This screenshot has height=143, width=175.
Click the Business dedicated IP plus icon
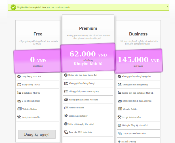119,142
